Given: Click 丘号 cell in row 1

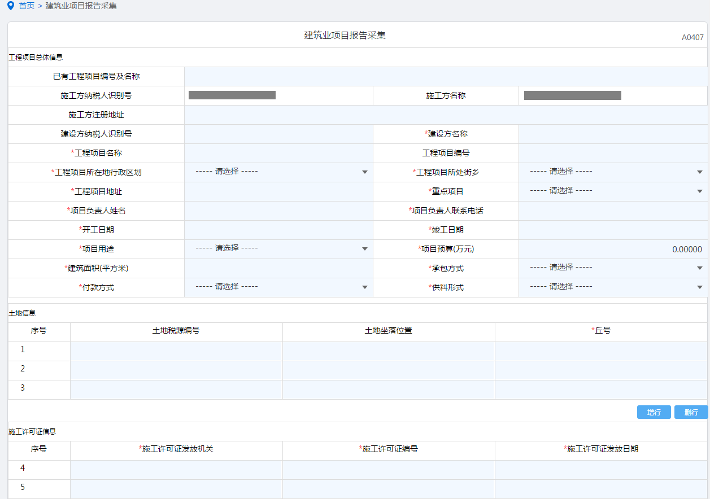Looking at the screenshot, I should [601, 352].
